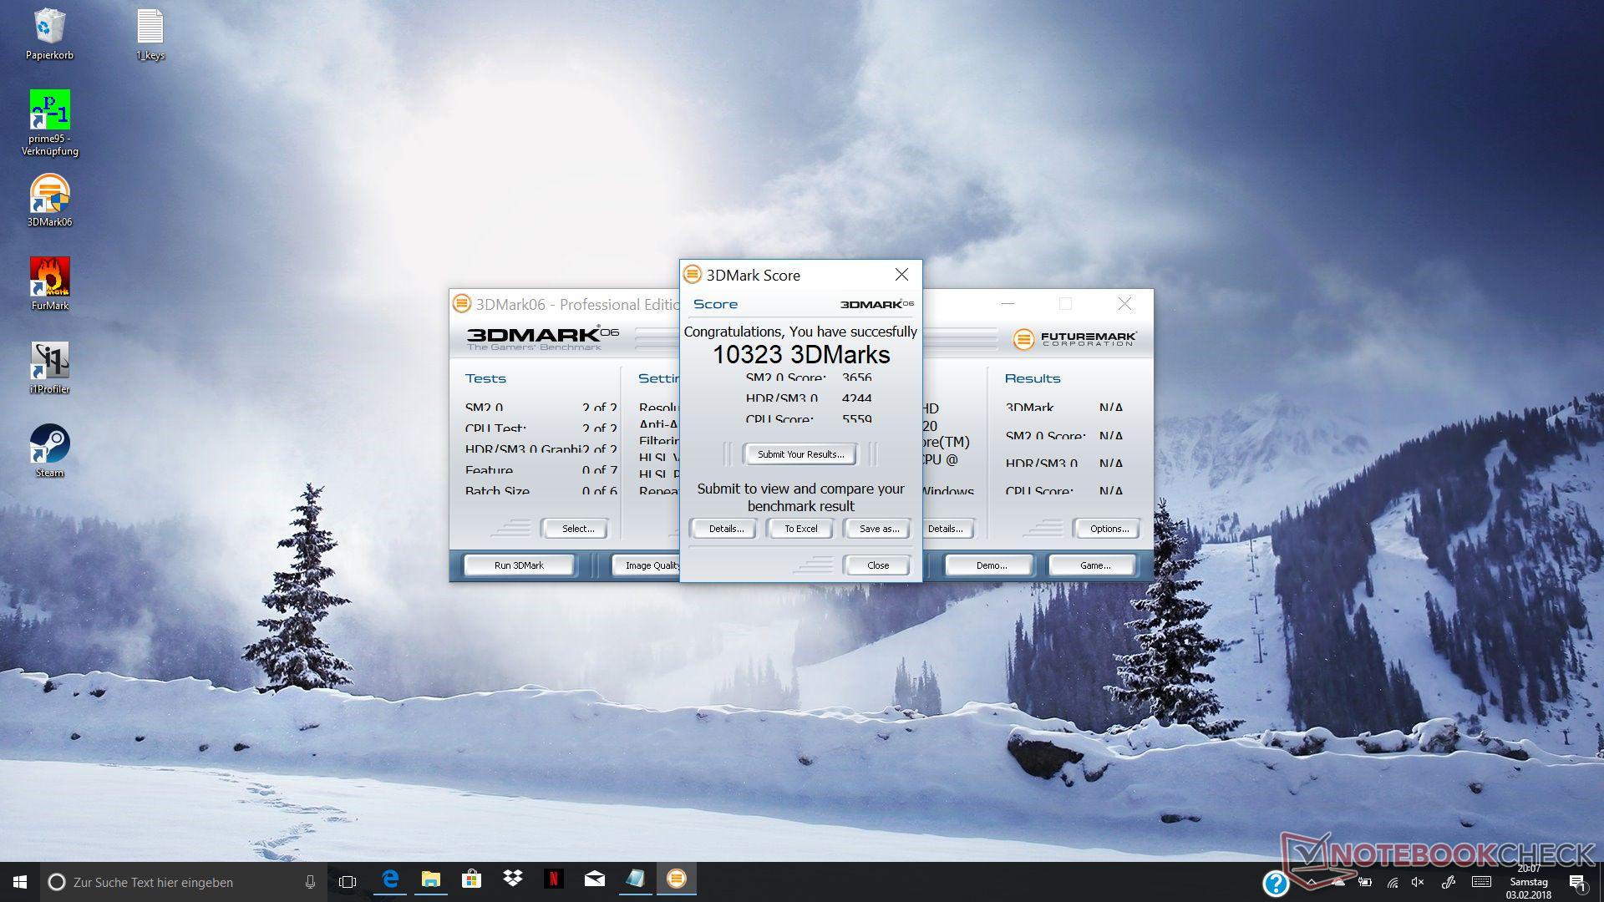1604x902 pixels.
Task: Open battery status in system tray
Action: click(1364, 882)
